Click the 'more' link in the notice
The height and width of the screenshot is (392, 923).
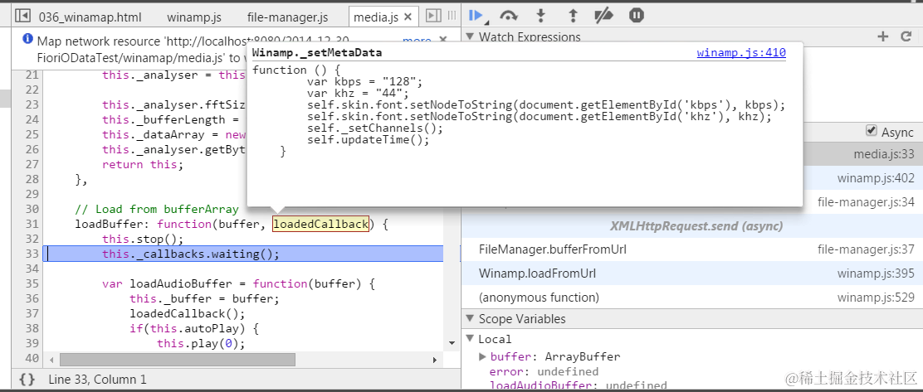point(417,41)
